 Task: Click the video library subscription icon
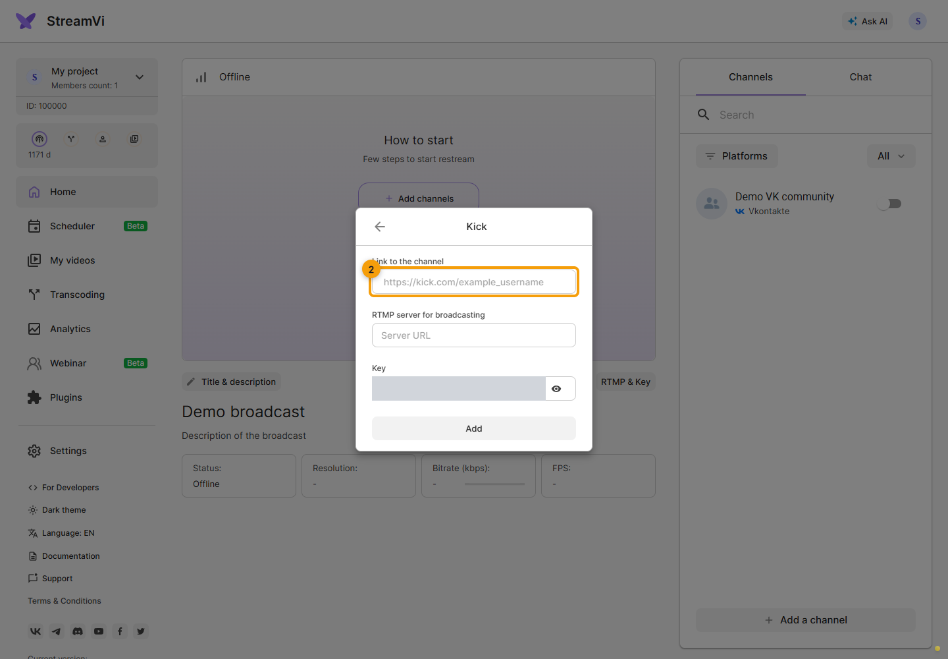[x=134, y=139]
